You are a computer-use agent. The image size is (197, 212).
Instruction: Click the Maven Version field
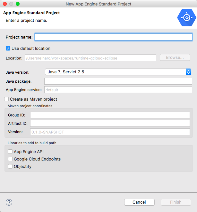[x=110, y=132]
